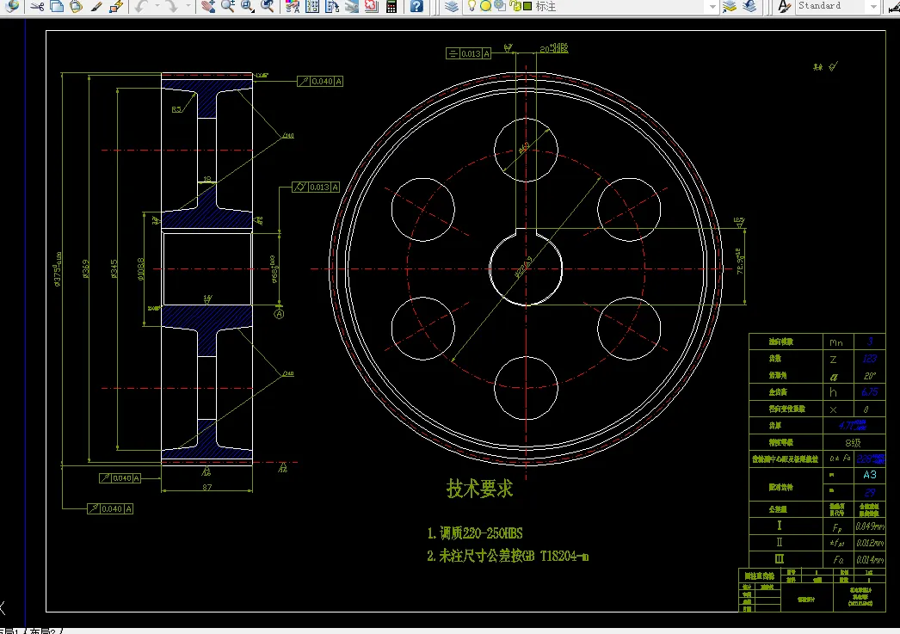The width and height of the screenshot is (900, 634).
Task: Select the pressure angle value 20°
Action: (x=870, y=376)
